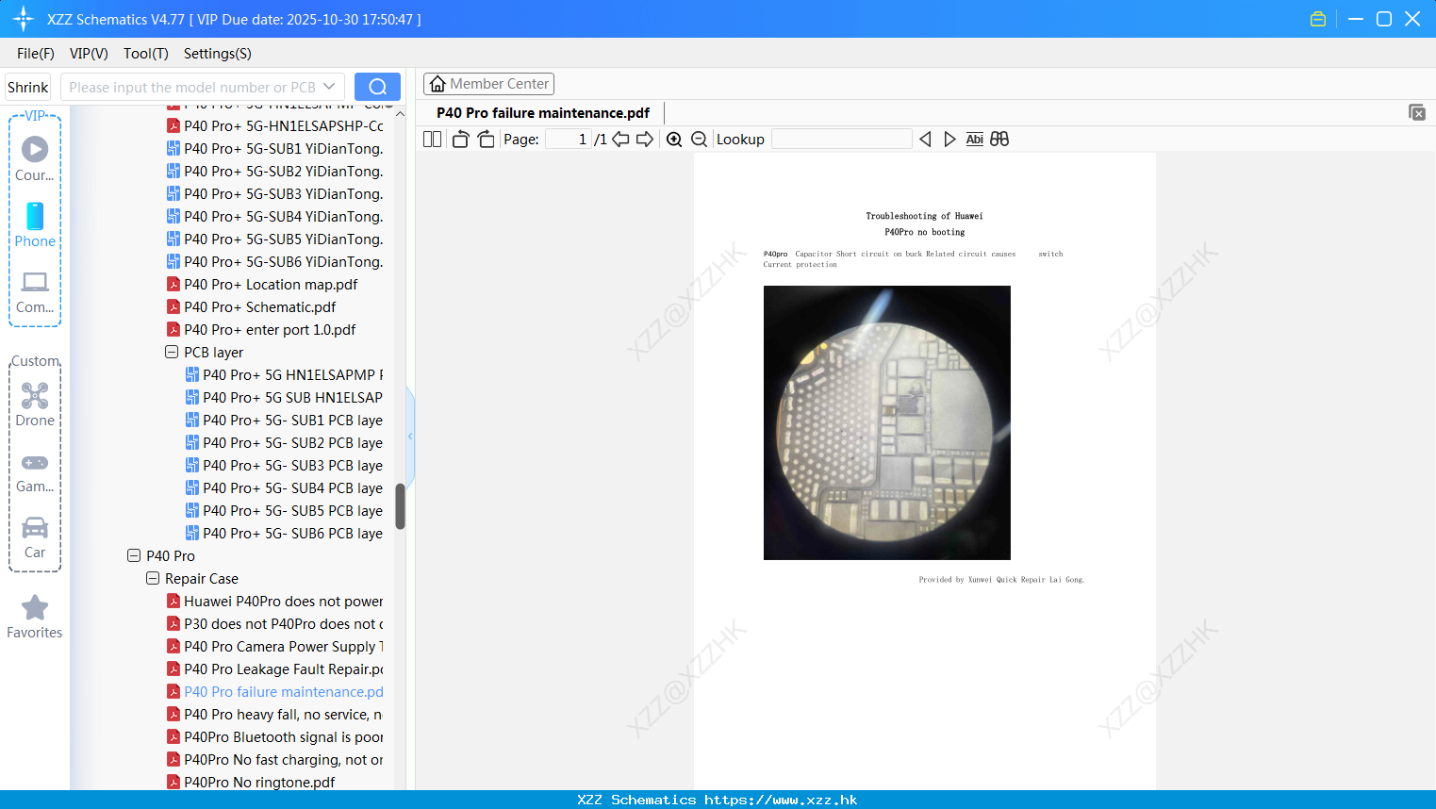Zoom out of the PDF

700,140
